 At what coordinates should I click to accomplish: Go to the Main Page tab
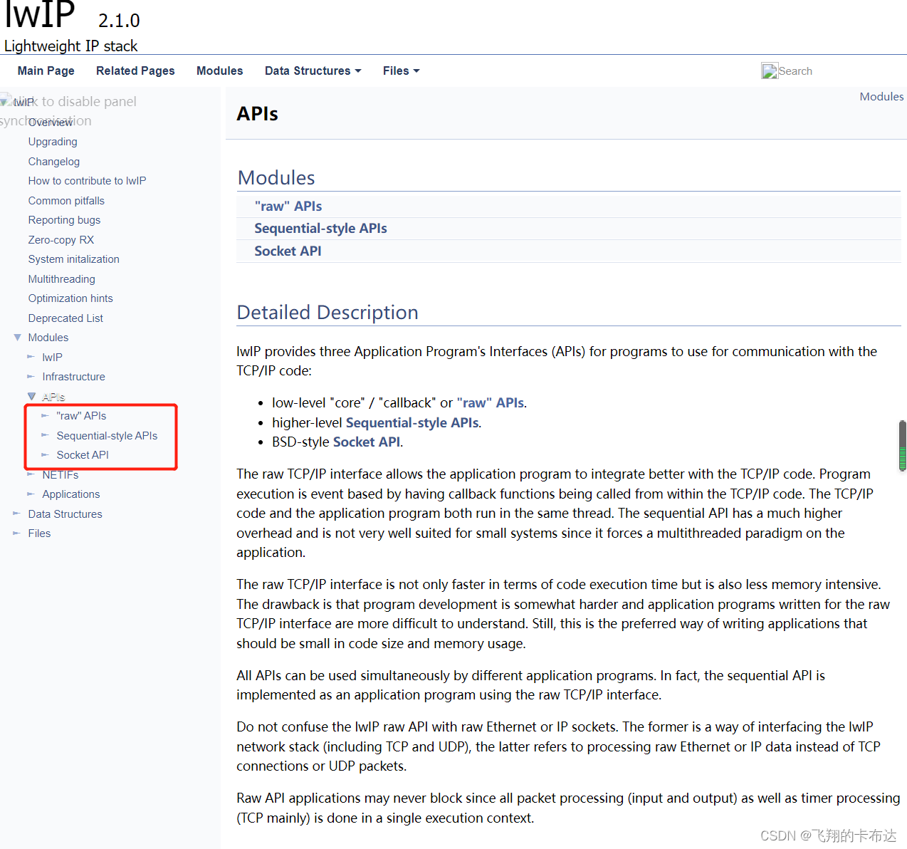click(x=46, y=71)
